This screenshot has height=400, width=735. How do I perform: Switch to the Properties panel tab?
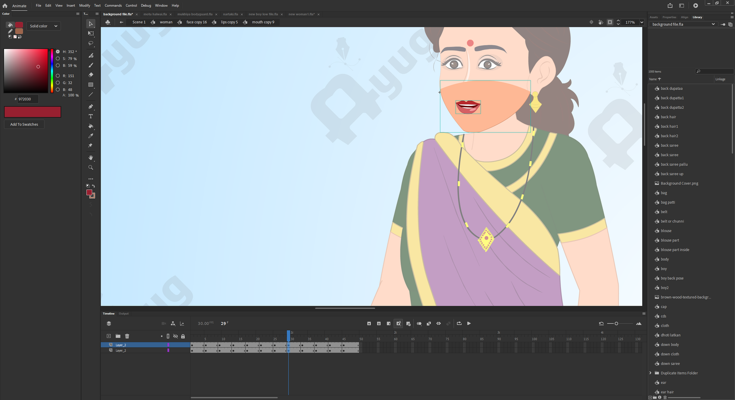click(669, 17)
